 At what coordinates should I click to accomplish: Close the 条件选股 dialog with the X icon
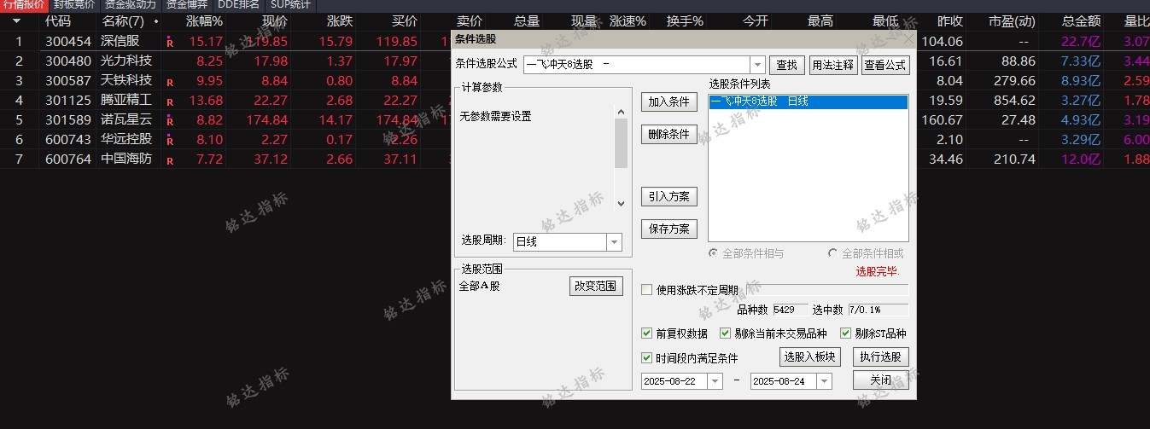[908, 39]
